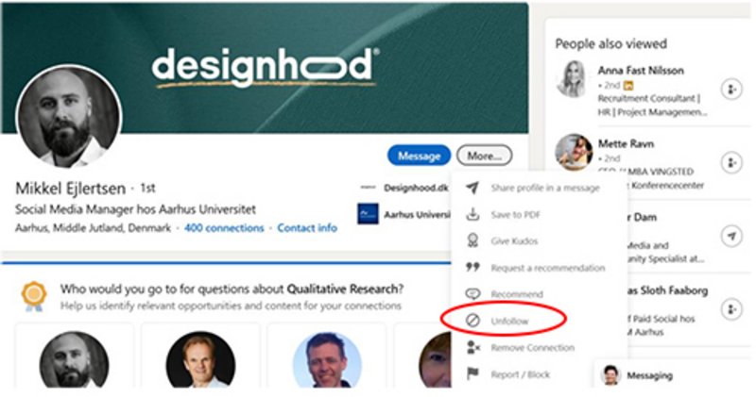Screen dimensions: 756x397
Task: Click the Report / Block flag icon
Action: (472, 374)
